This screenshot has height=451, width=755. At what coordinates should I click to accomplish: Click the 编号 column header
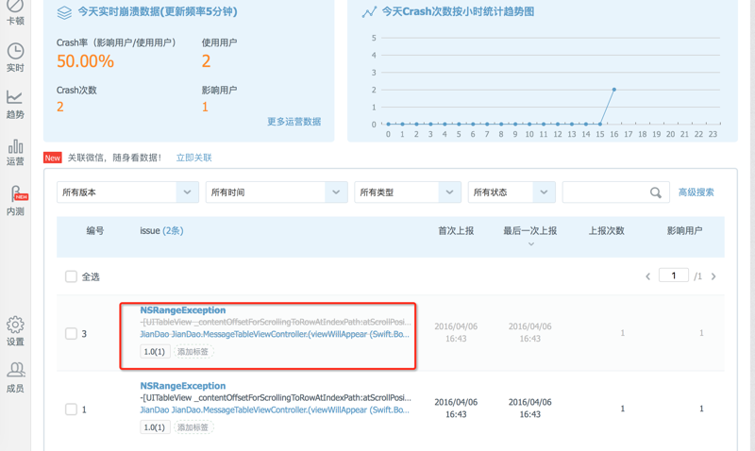pos(95,230)
